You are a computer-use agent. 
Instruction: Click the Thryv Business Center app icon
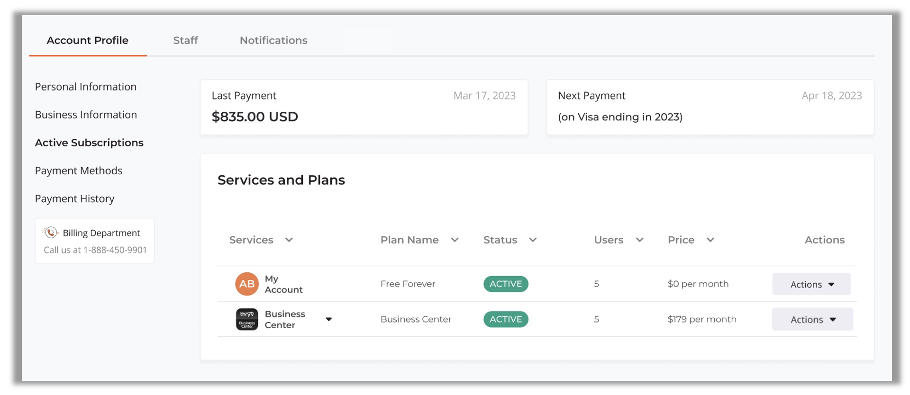pyautogui.click(x=246, y=319)
